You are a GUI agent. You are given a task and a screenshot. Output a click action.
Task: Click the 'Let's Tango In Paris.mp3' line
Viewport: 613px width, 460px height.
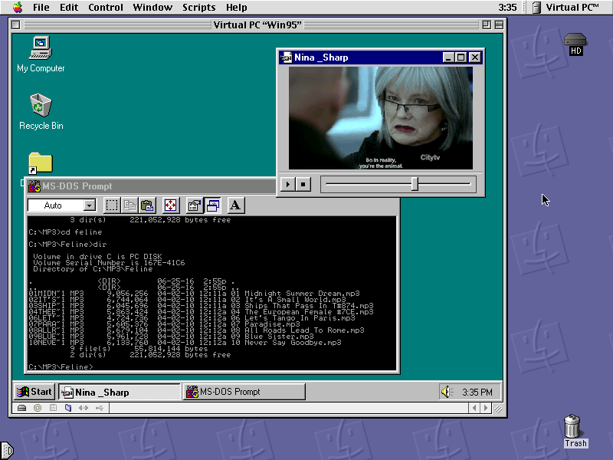pos(192,318)
